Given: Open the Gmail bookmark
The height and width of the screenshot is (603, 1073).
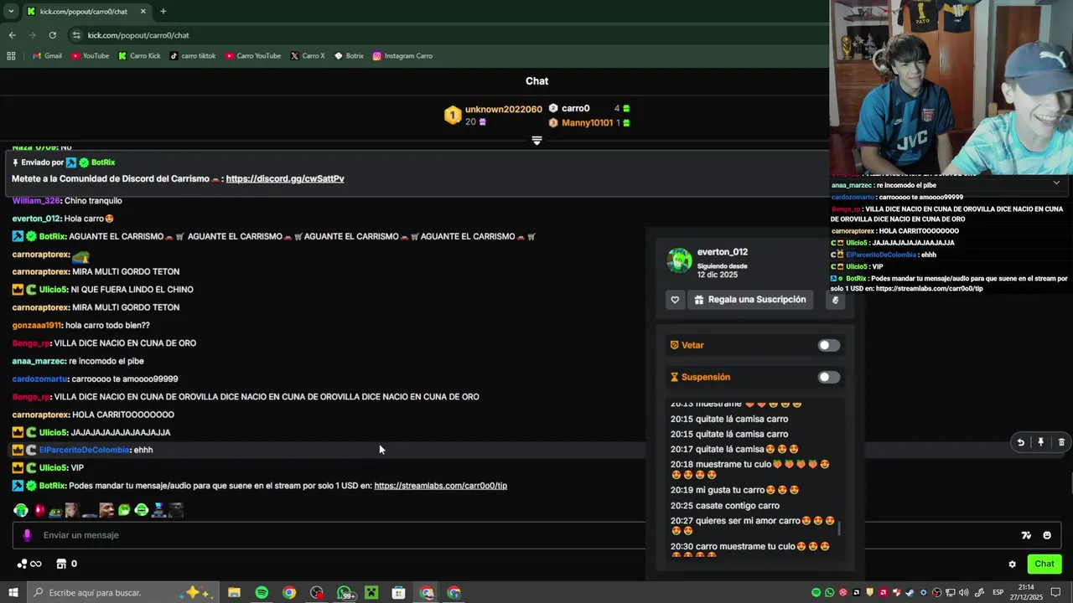Looking at the screenshot, I should 47,56.
